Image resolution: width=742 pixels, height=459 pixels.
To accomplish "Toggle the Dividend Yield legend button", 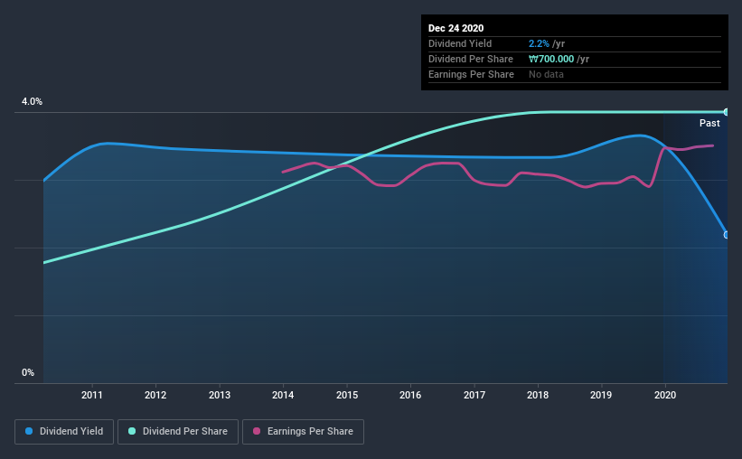I will (x=64, y=432).
